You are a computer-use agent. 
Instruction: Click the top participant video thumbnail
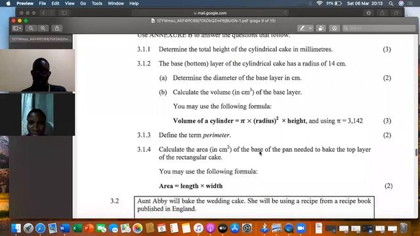(37, 71)
